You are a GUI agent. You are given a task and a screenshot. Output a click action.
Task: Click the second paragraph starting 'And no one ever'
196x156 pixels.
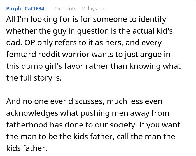93,125
